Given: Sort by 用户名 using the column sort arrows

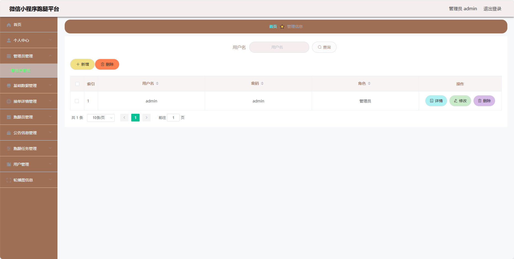Looking at the screenshot, I should coord(157,83).
